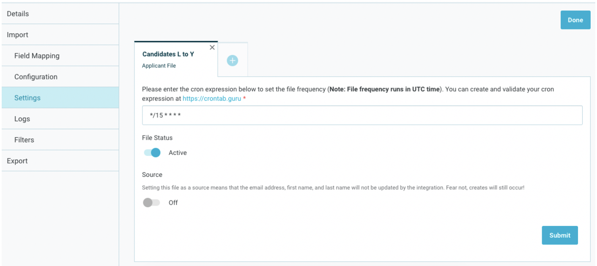Submit the file frequency settings
Viewport: 597px width, 266px height.
pyautogui.click(x=560, y=235)
